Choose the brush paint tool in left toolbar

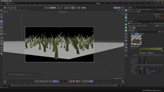(2, 48)
